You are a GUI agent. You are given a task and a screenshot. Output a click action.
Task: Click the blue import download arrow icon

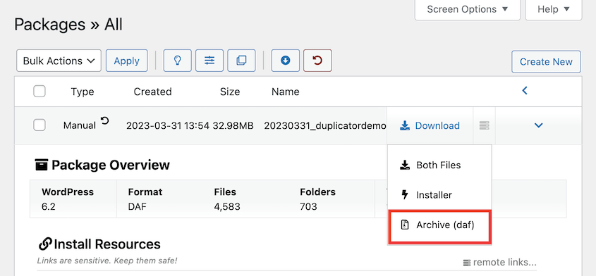(x=285, y=61)
